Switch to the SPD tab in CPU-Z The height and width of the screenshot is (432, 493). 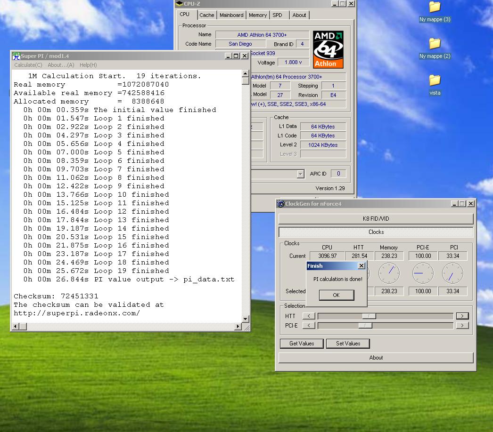pyautogui.click(x=277, y=15)
